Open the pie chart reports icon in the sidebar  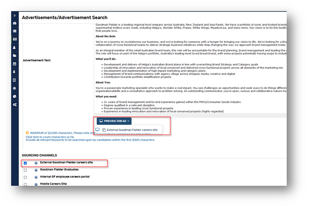pos(14,96)
